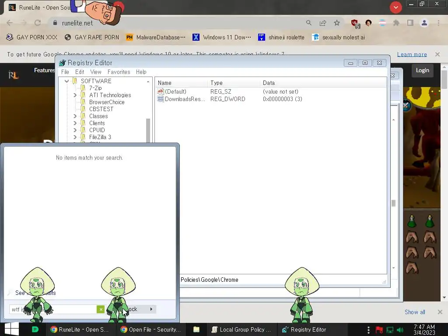Open the File Explorer taskbar icon
This screenshot has width=448, height=336.
[x=196, y=329]
